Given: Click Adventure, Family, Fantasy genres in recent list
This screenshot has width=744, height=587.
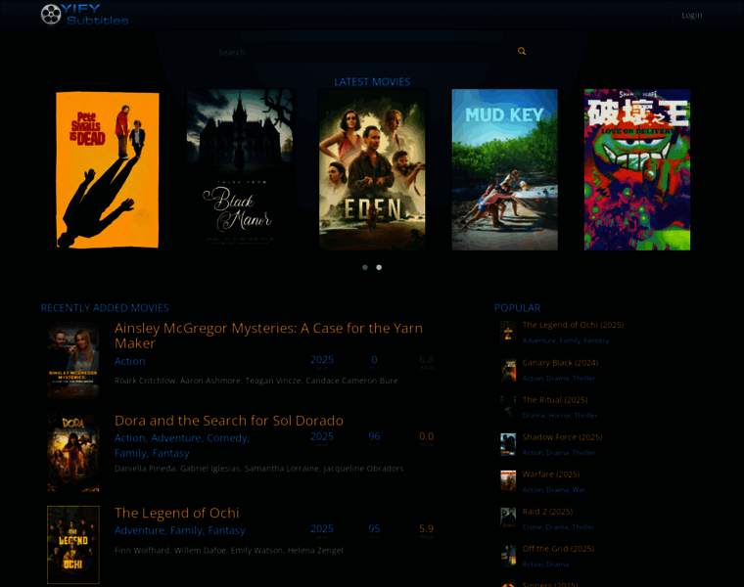Looking at the screenshot, I should click(x=179, y=530).
